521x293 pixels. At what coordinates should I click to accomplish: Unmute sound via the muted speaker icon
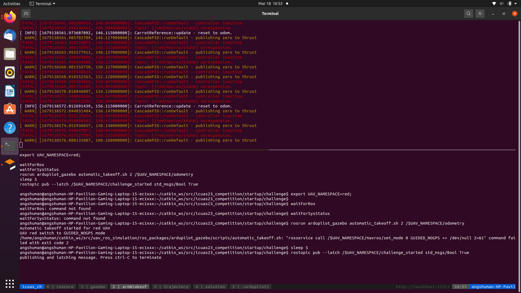click(501, 4)
